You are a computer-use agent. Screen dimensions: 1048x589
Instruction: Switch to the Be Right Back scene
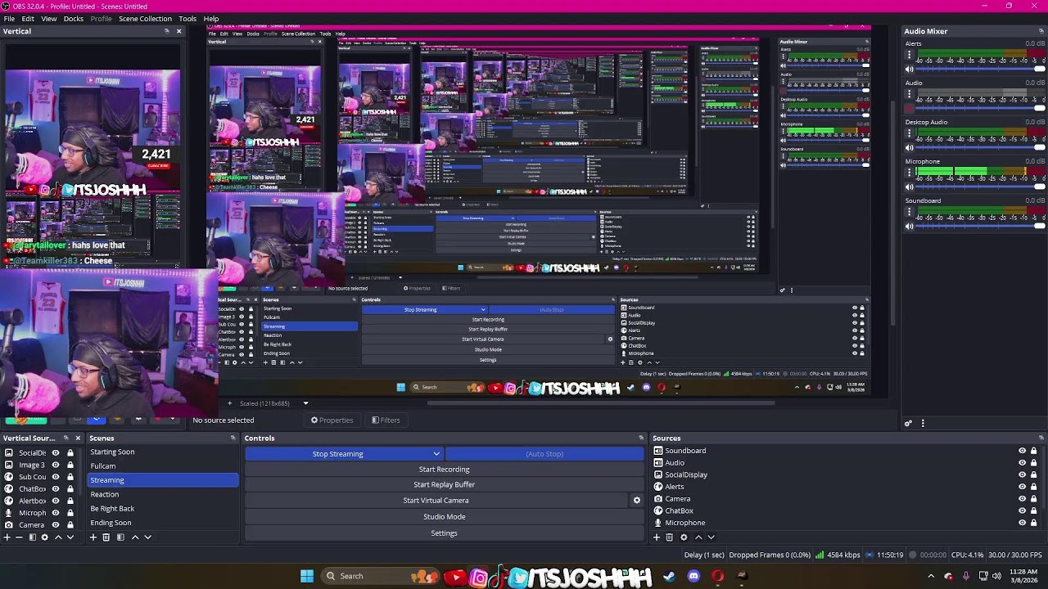[162, 509]
